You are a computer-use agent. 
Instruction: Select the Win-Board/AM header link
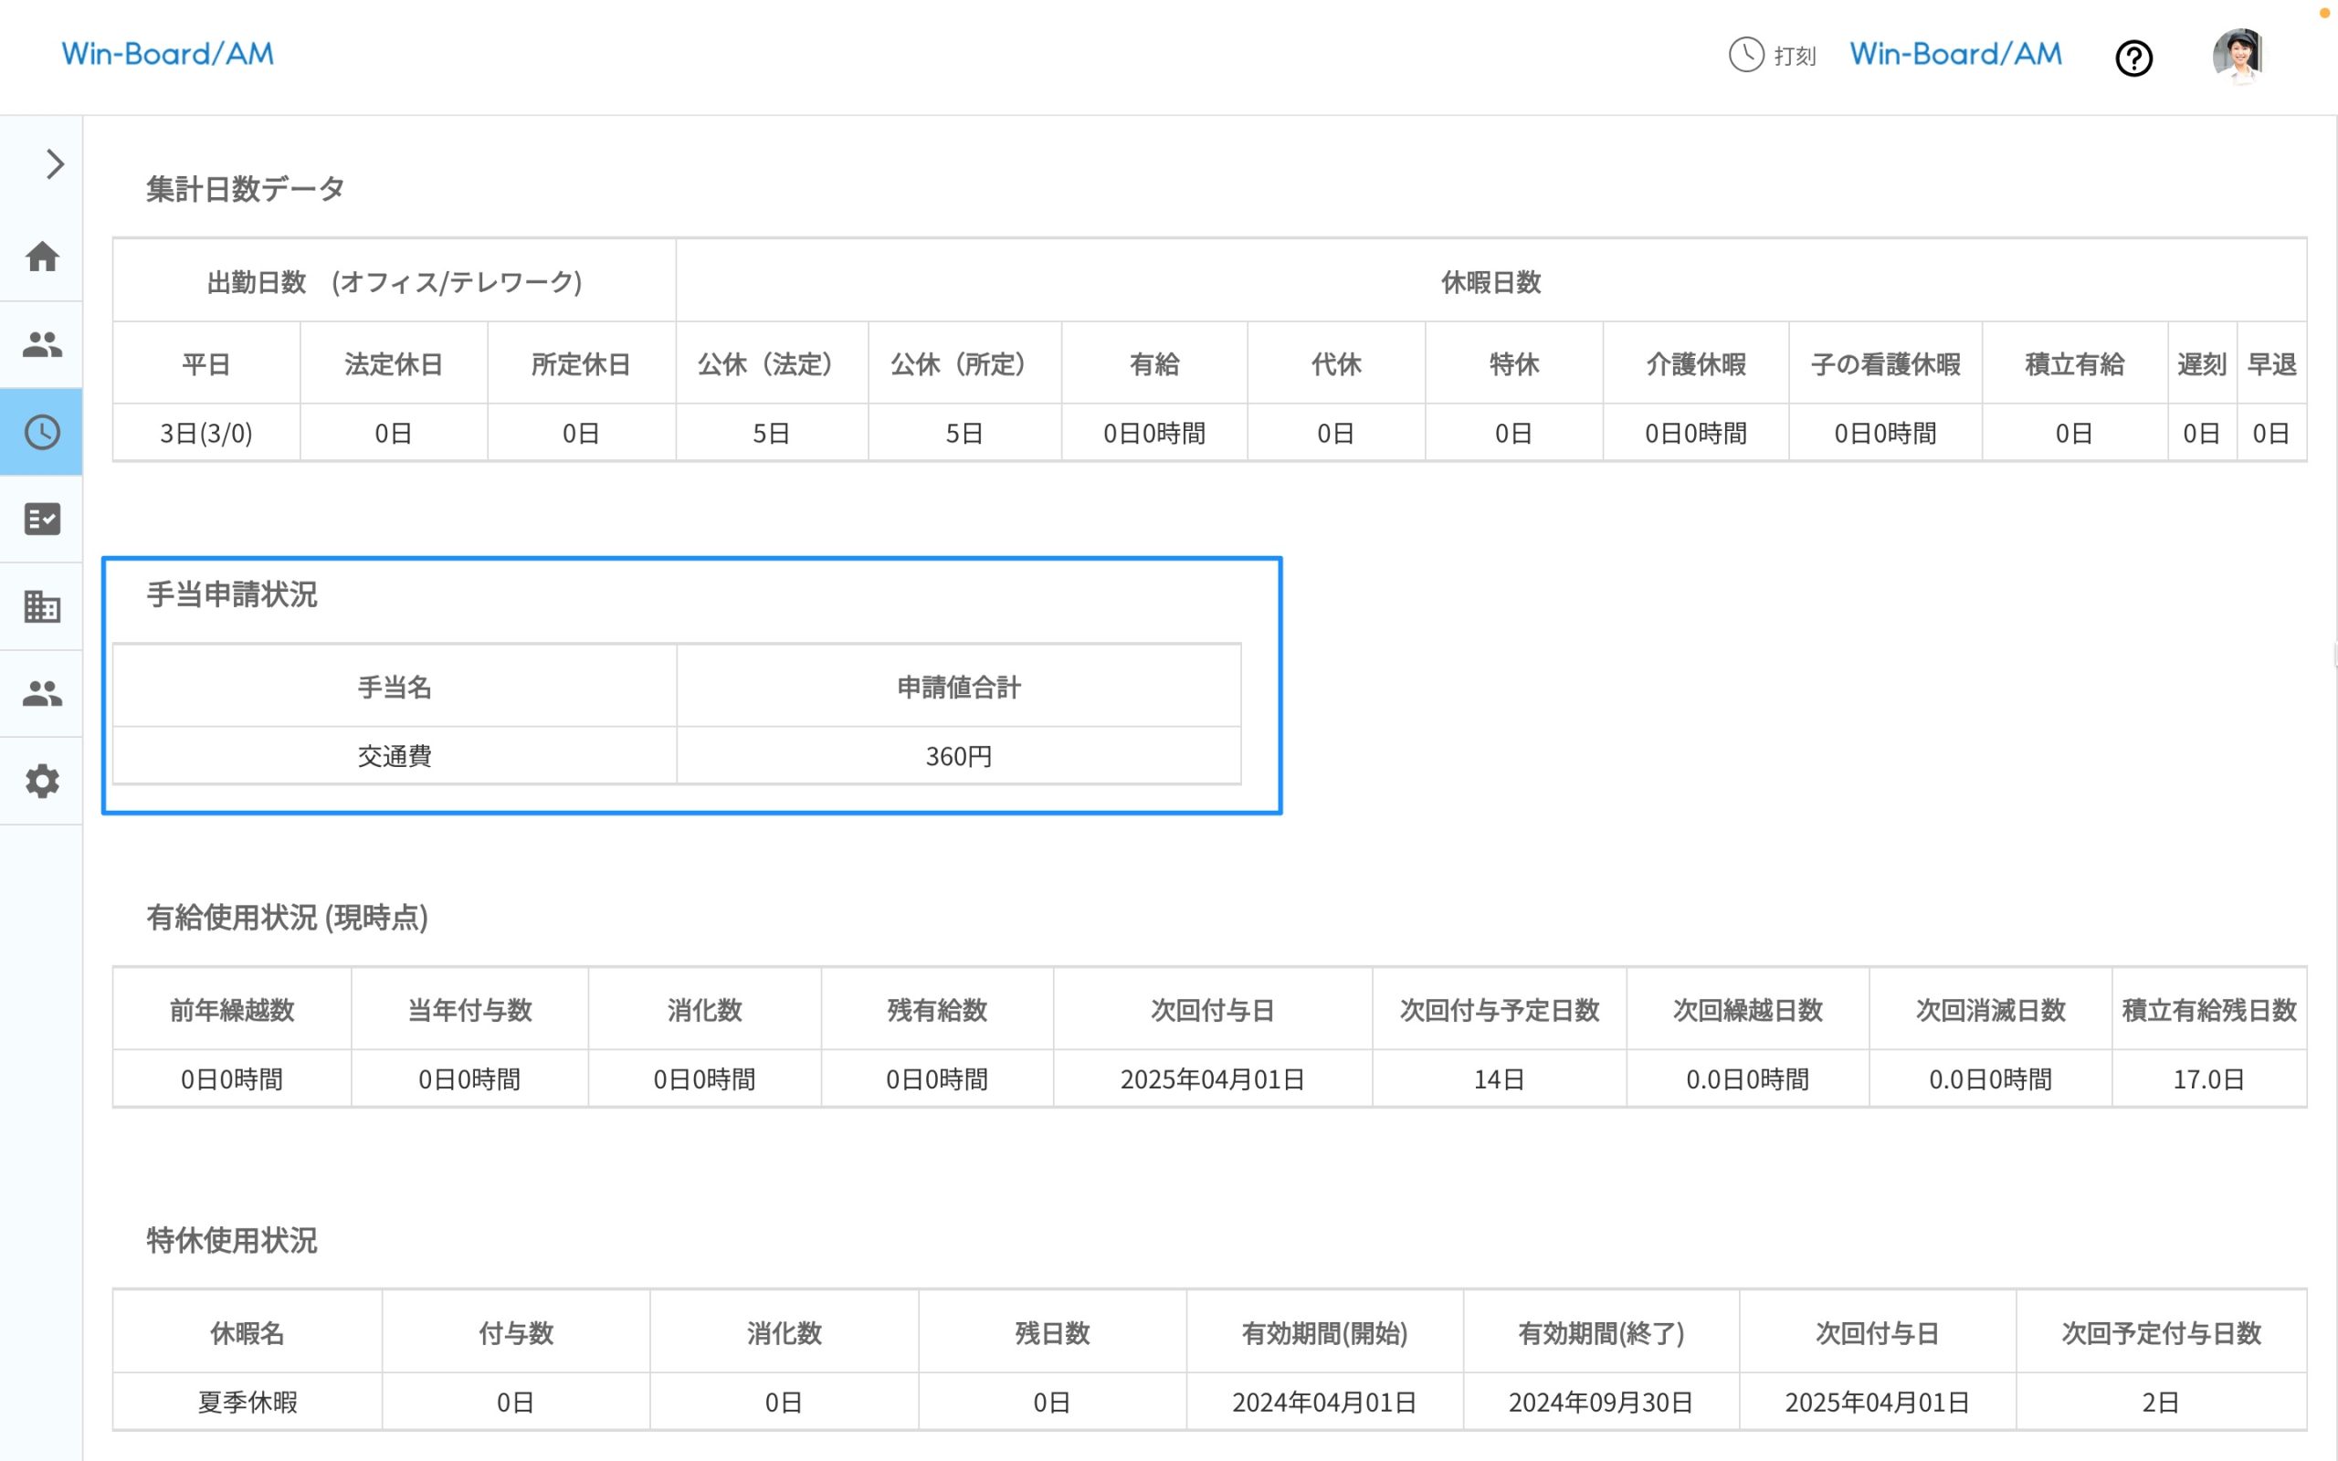[x=1954, y=53]
